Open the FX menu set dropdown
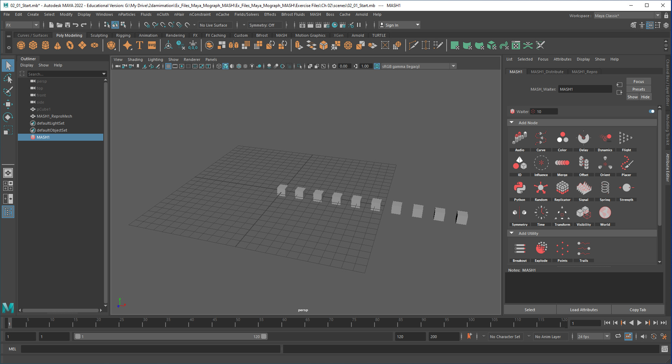The width and height of the screenshot is (672, 364). click(x=22, y=25)
